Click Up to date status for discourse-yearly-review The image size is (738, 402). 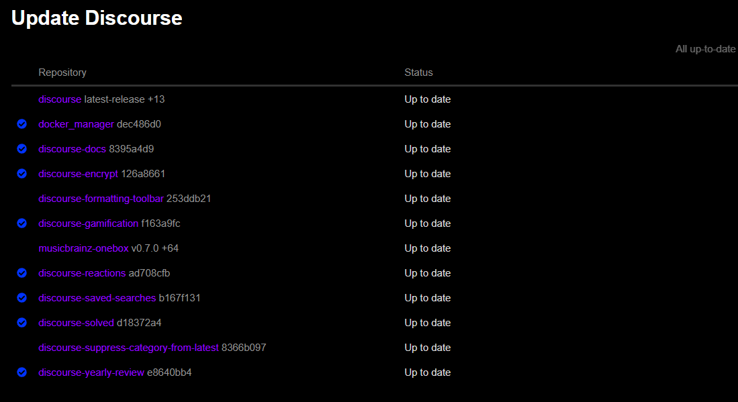pyautogui.click(x=427, y=372)
